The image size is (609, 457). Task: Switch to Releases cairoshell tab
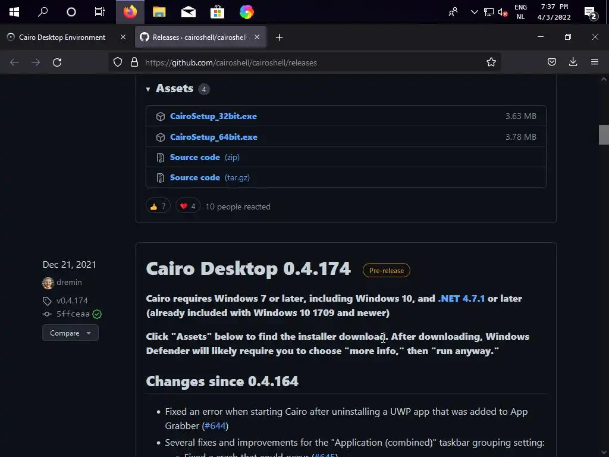(x=200, y=37)
